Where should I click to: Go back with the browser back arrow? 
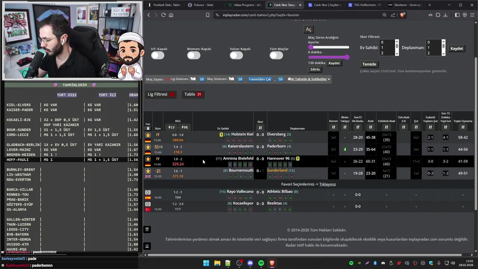tap(149, 15)
